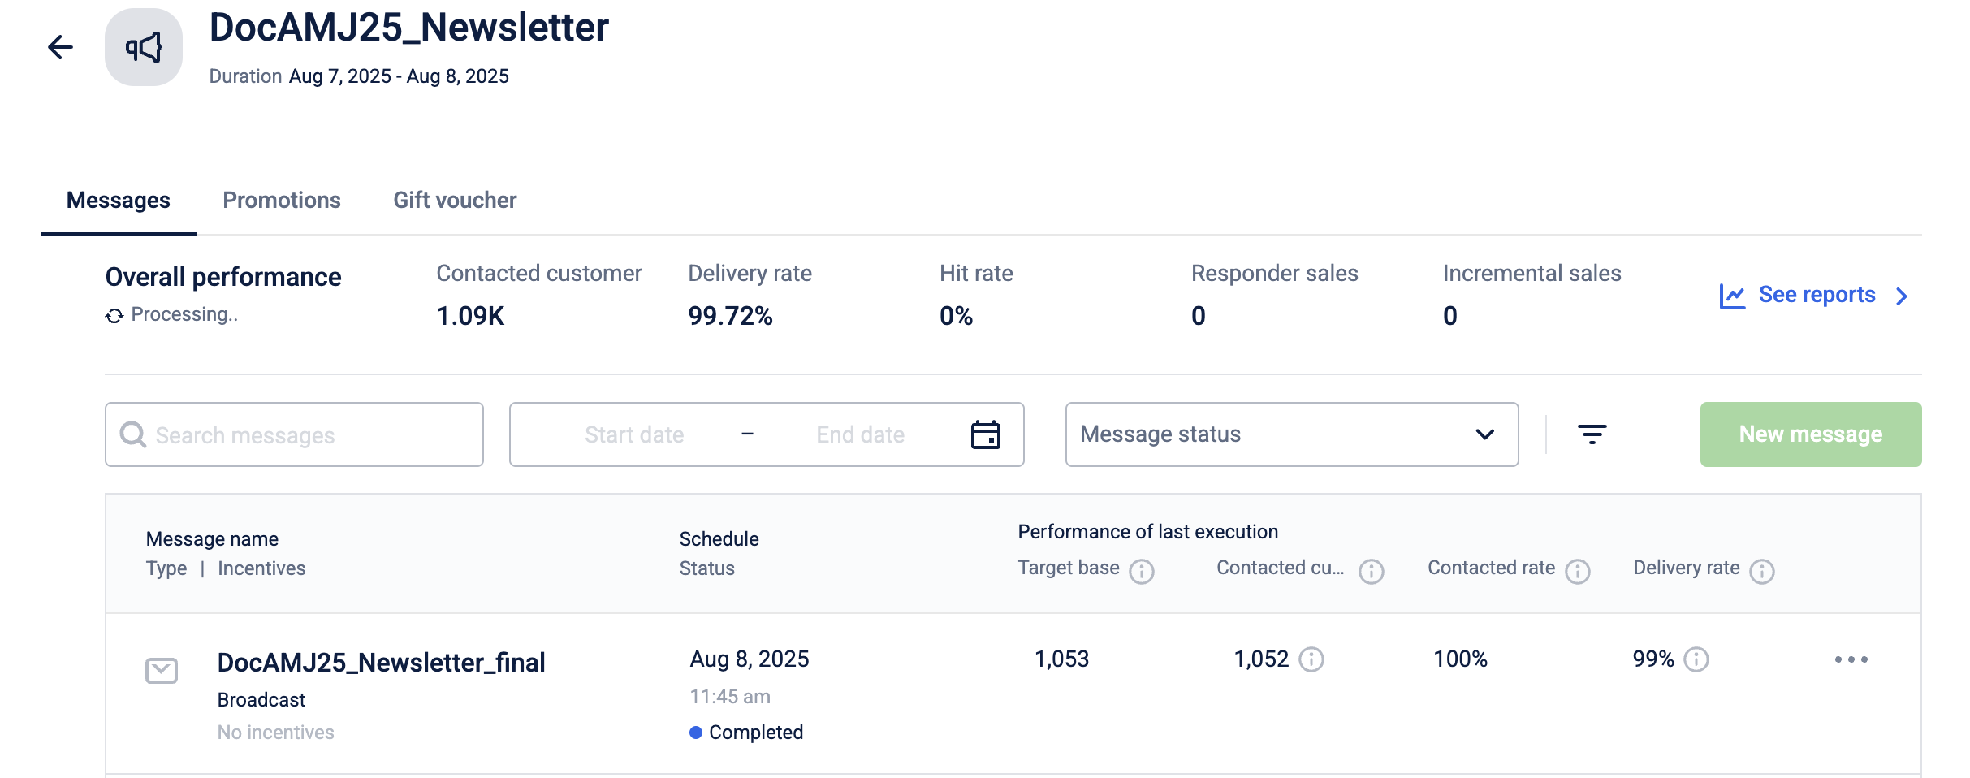
Task: Click info icon next to Contacted rate header
Action: 1578,572
